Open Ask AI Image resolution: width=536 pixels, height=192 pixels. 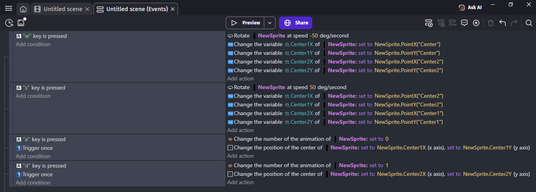pos(470,7)
